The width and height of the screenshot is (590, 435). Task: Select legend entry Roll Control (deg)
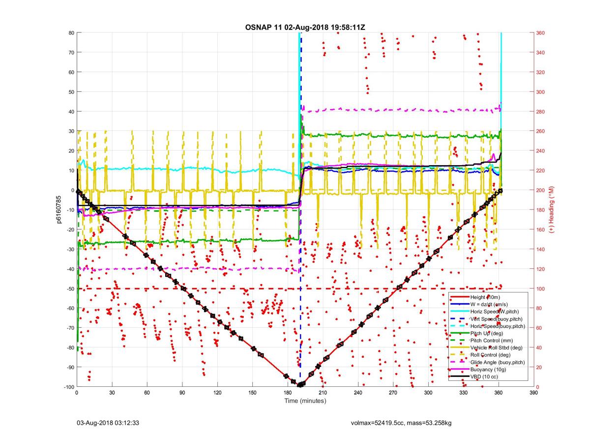click(491, 355)
